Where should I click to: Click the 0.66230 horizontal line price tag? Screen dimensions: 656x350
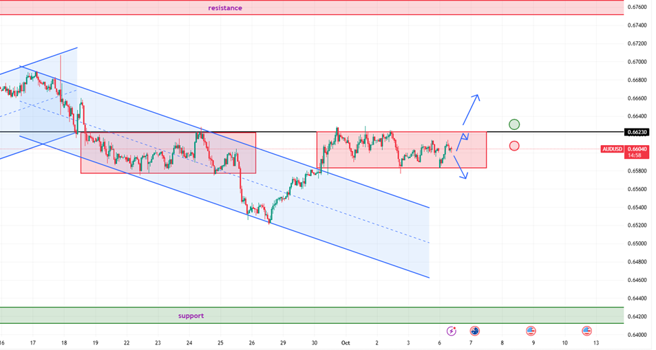click(637, 132)
